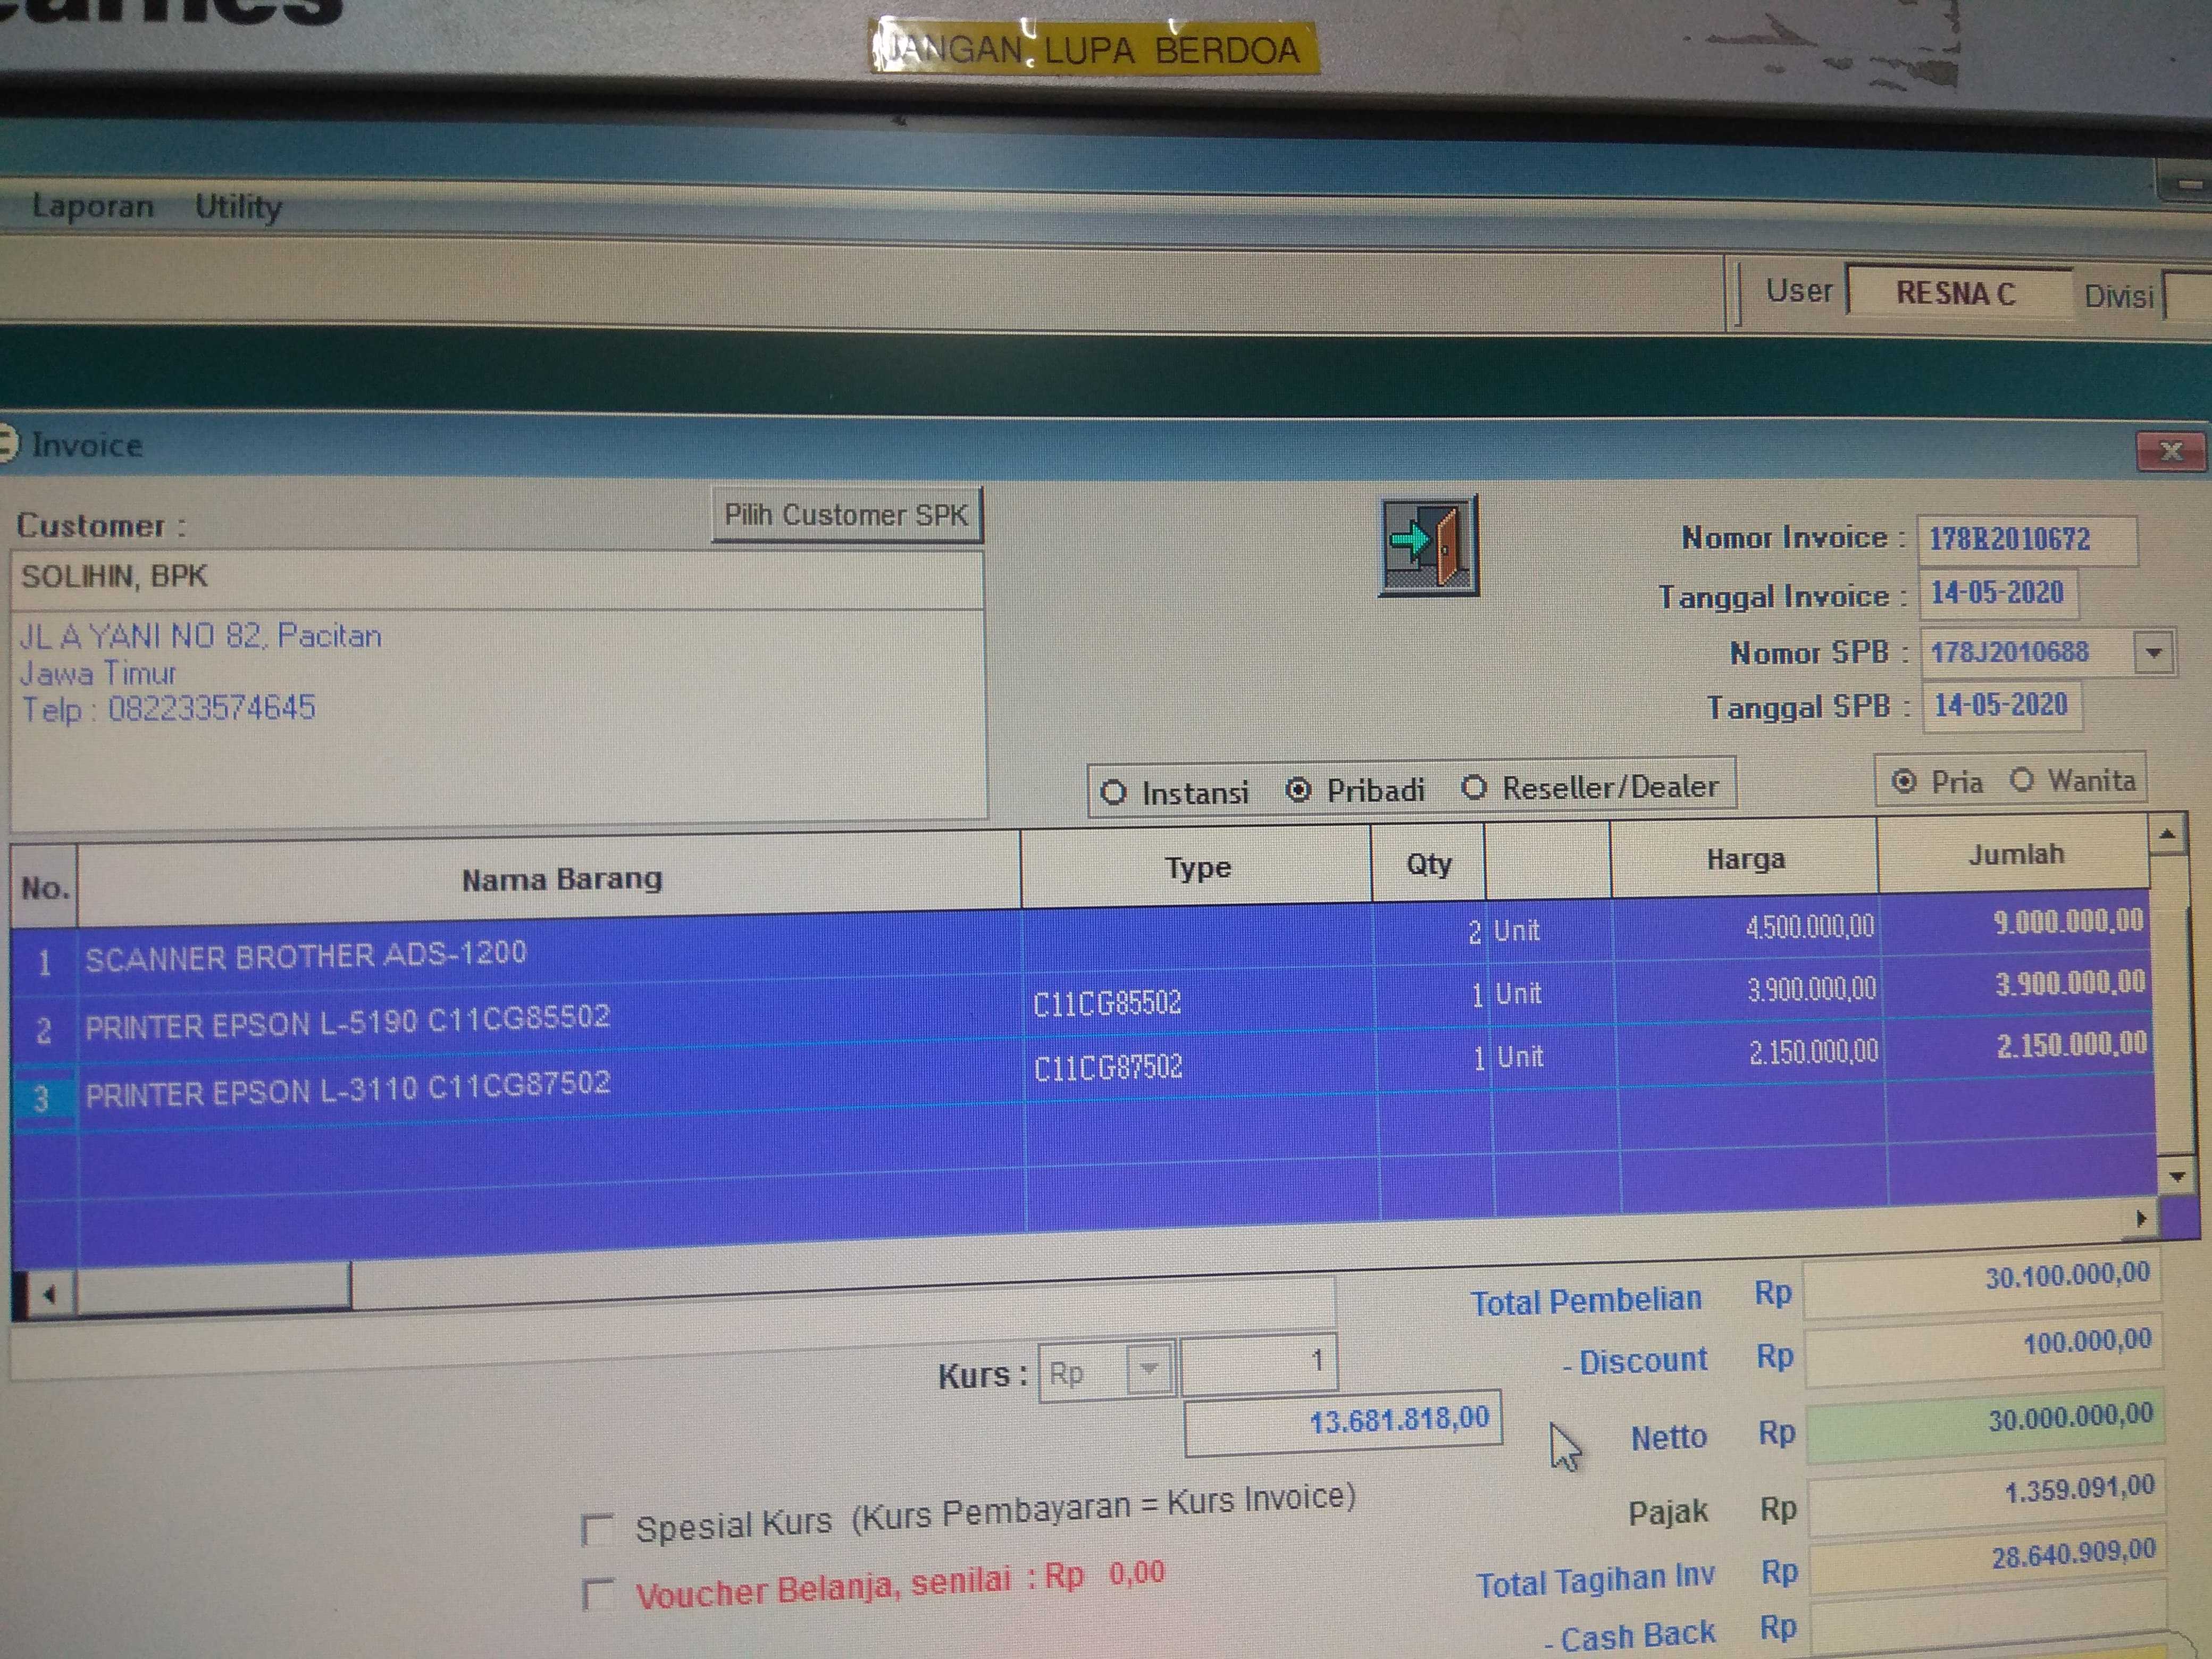The width and height of the screenshot is (2212, 1659).
Task: Click the Pilih Customer SPK button
Action: pos(846,515)
